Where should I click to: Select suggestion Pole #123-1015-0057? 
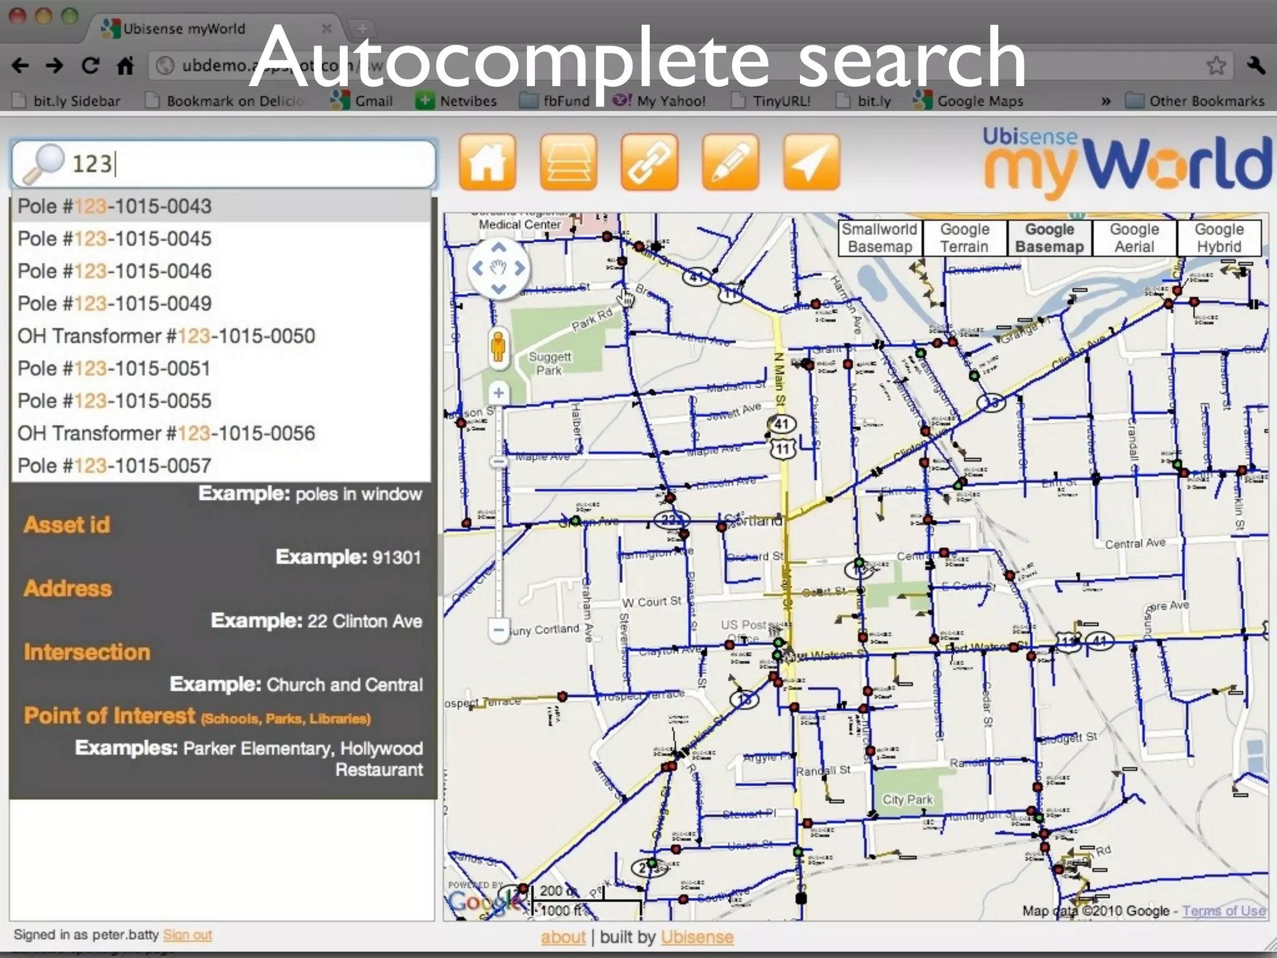point(221,466)
